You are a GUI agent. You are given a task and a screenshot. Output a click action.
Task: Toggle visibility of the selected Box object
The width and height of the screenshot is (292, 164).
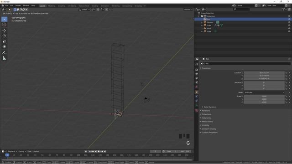point(289,19)
